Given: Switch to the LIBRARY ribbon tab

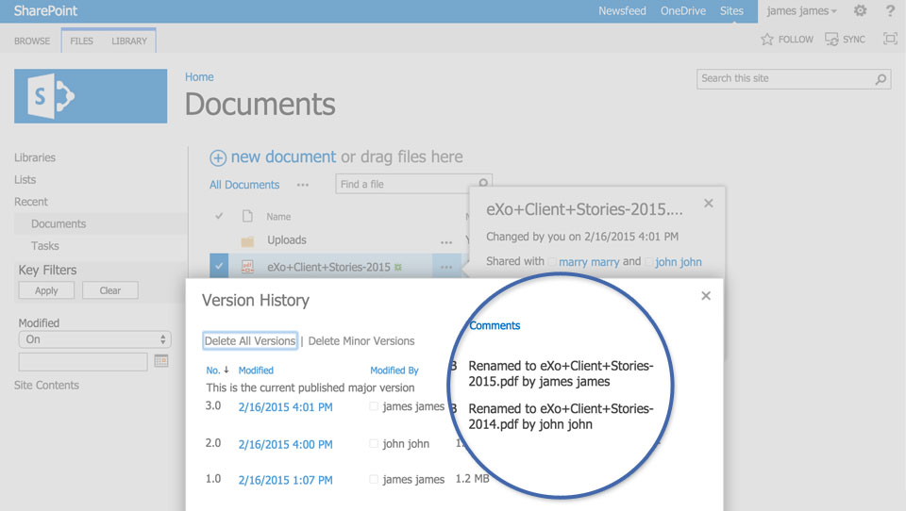Looking at the screenshot, I should [x=129, y=41].
